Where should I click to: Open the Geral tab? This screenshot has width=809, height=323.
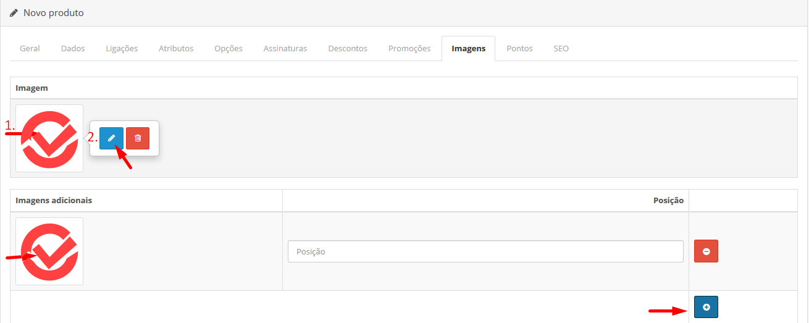tap(30, 48)
